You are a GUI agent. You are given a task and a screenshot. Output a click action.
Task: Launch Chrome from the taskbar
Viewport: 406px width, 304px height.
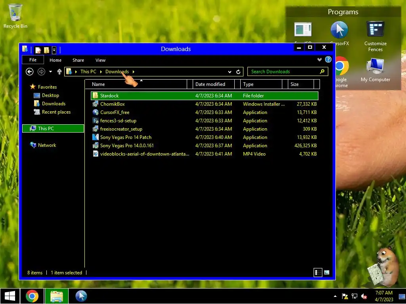tap(32, 296)
